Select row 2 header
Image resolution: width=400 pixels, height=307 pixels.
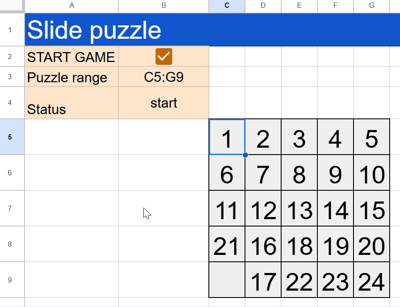pyautogui.click(x=12, y=56)
